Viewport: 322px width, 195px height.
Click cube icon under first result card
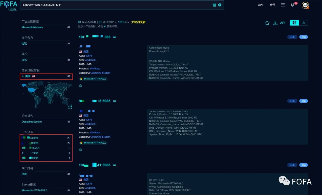point(80,86)
